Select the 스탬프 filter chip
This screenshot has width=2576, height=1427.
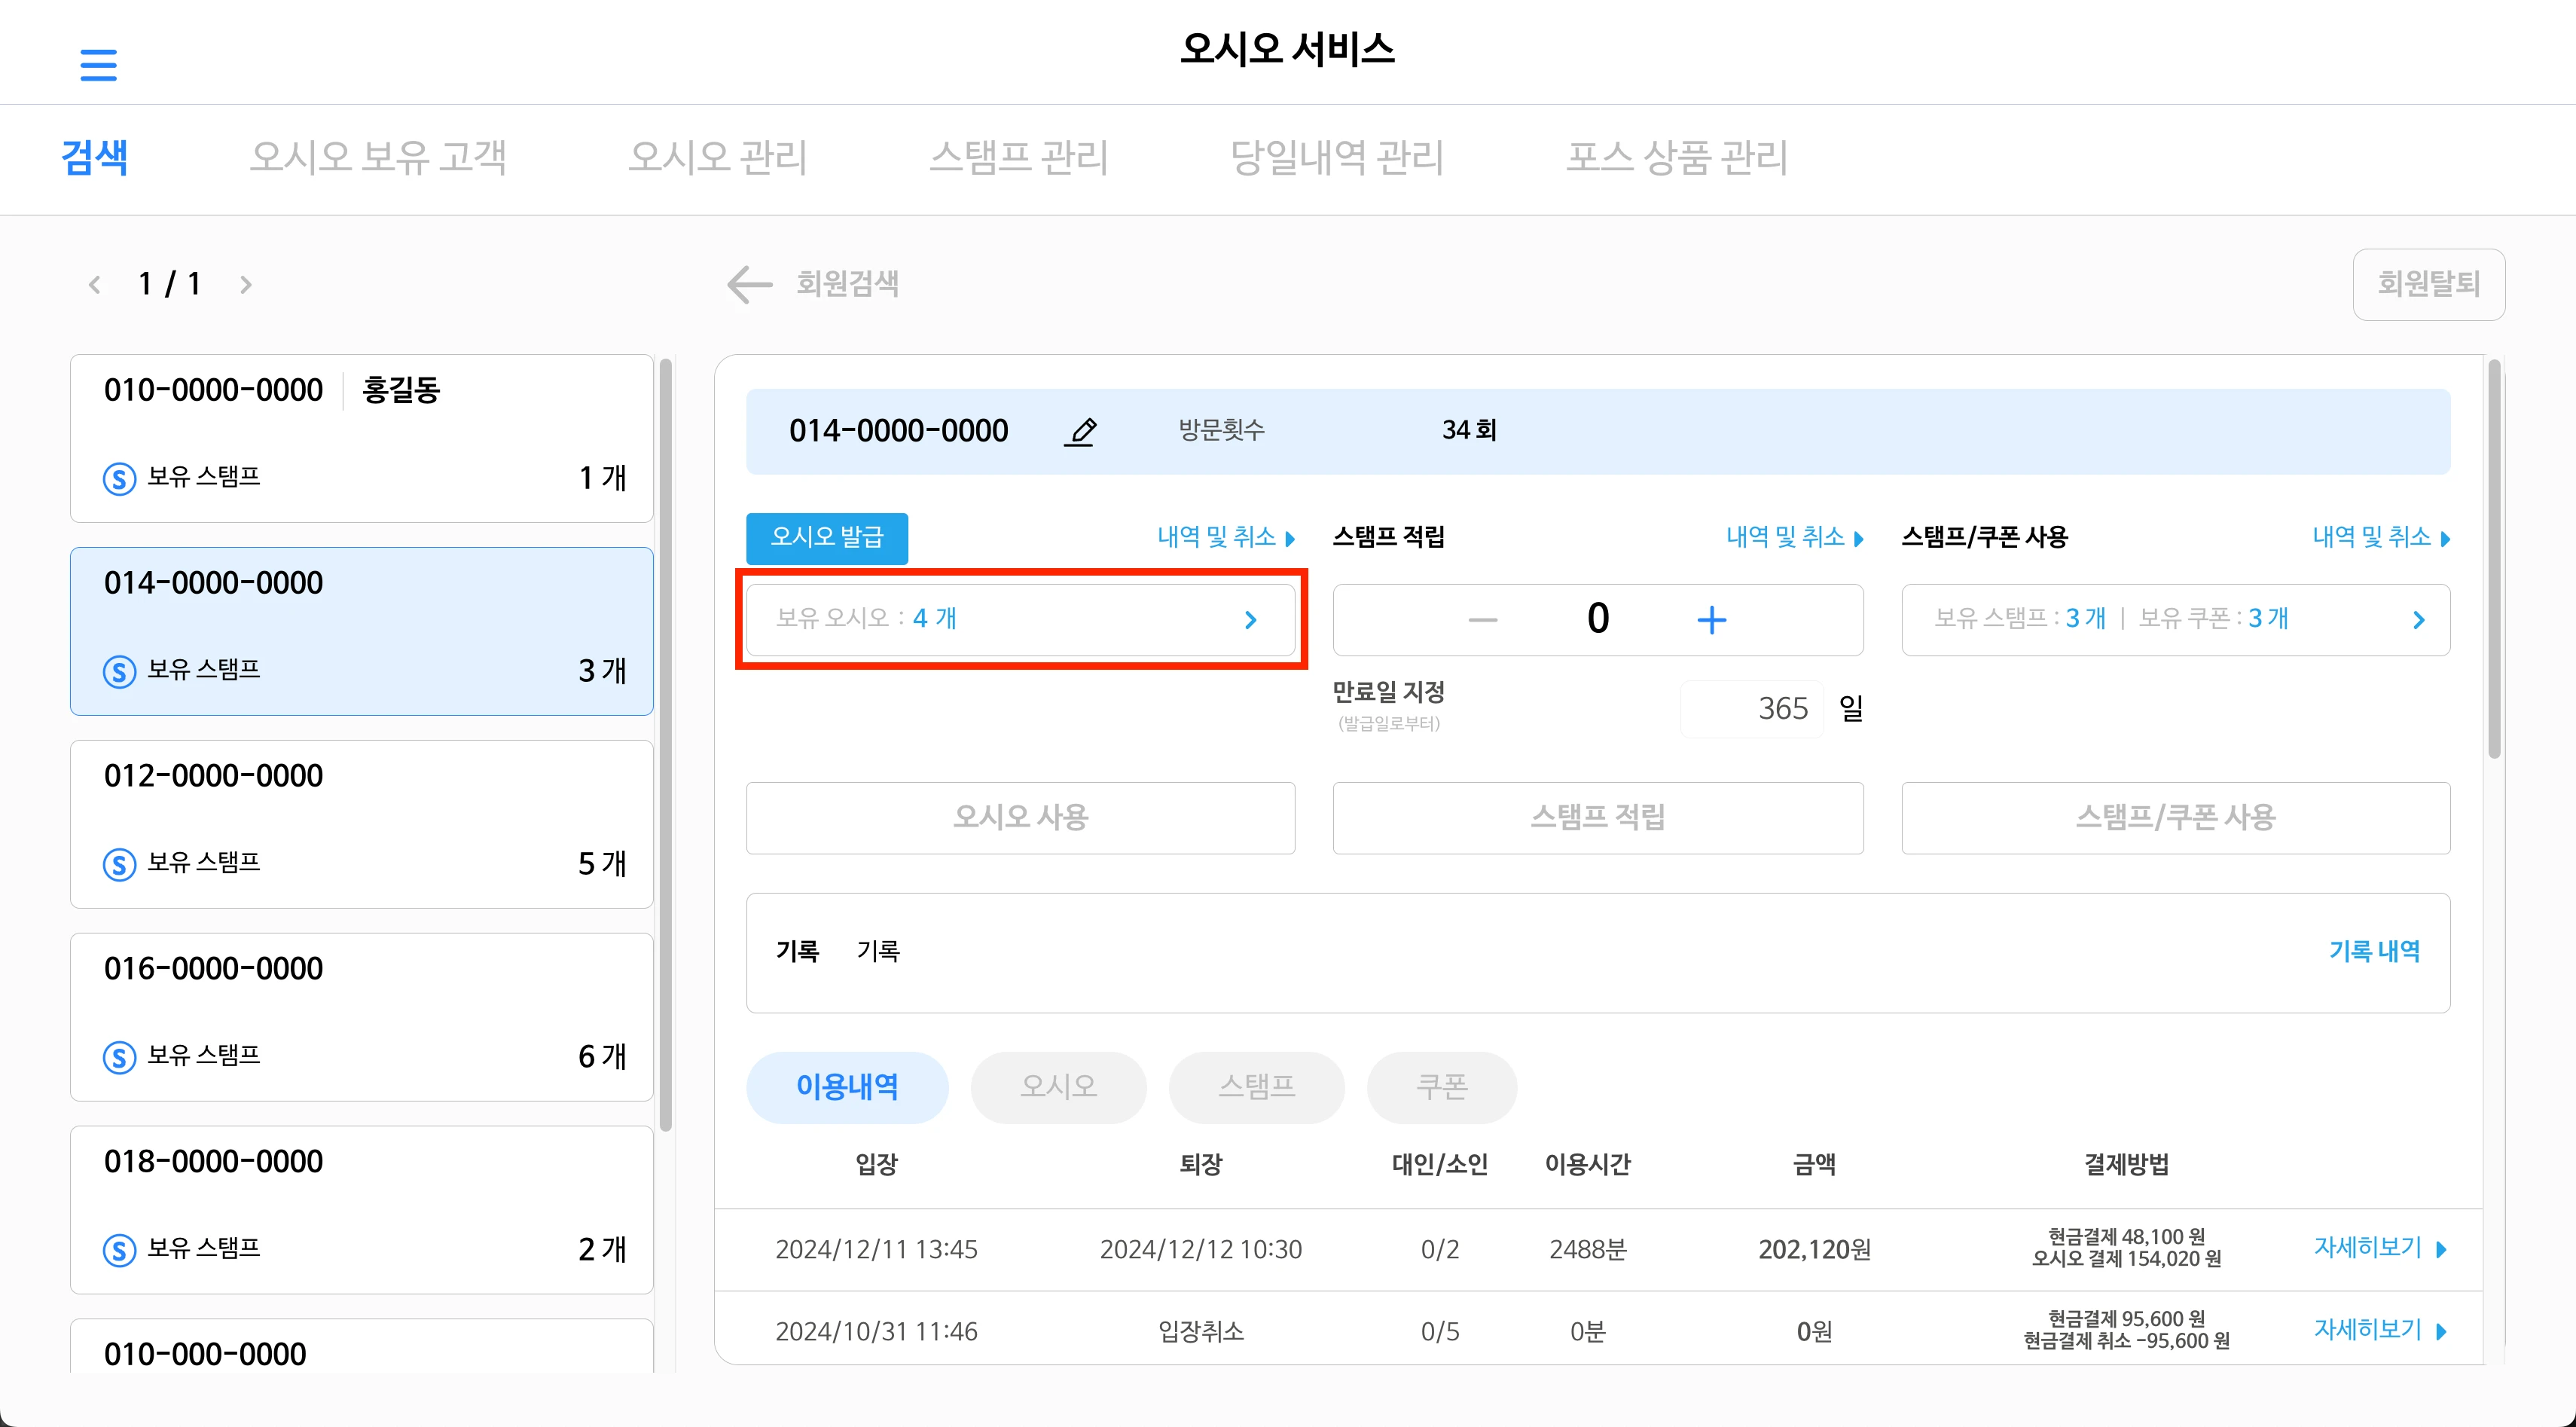[1256, 1087]
